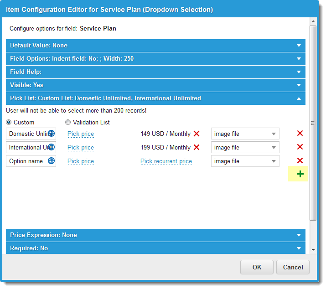Remove the 199 USD Monthly recurrent price
Image resolution: width=326 pixels, height=289 pixels.
point(197,148)
